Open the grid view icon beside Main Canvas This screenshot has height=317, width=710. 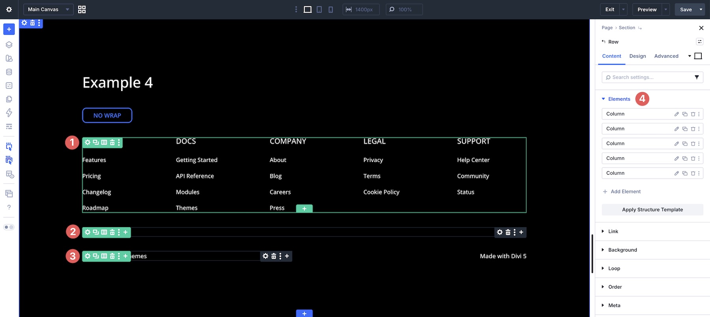click(82, 9)
